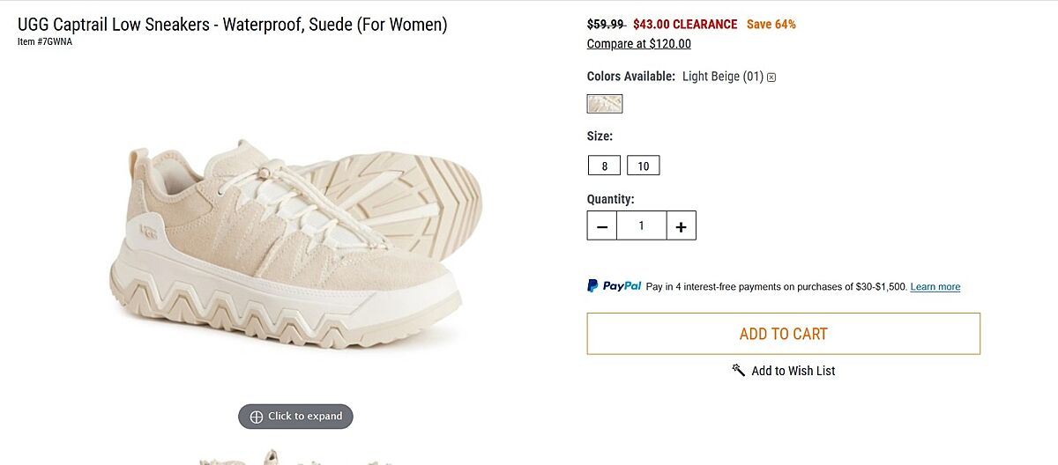
Task: Focus the quantity input field
Action: (x=641, y=226)
